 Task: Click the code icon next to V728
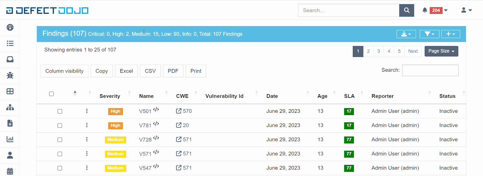[x=156, y=138]
